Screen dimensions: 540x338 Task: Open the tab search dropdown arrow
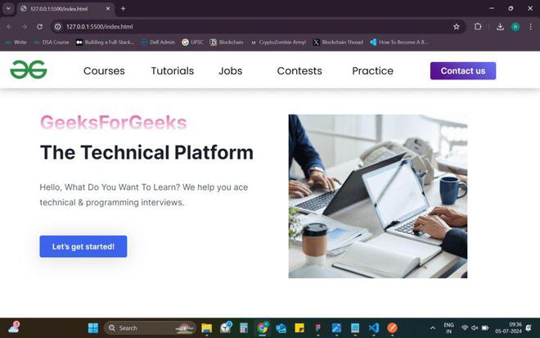(x=8, y=9)
